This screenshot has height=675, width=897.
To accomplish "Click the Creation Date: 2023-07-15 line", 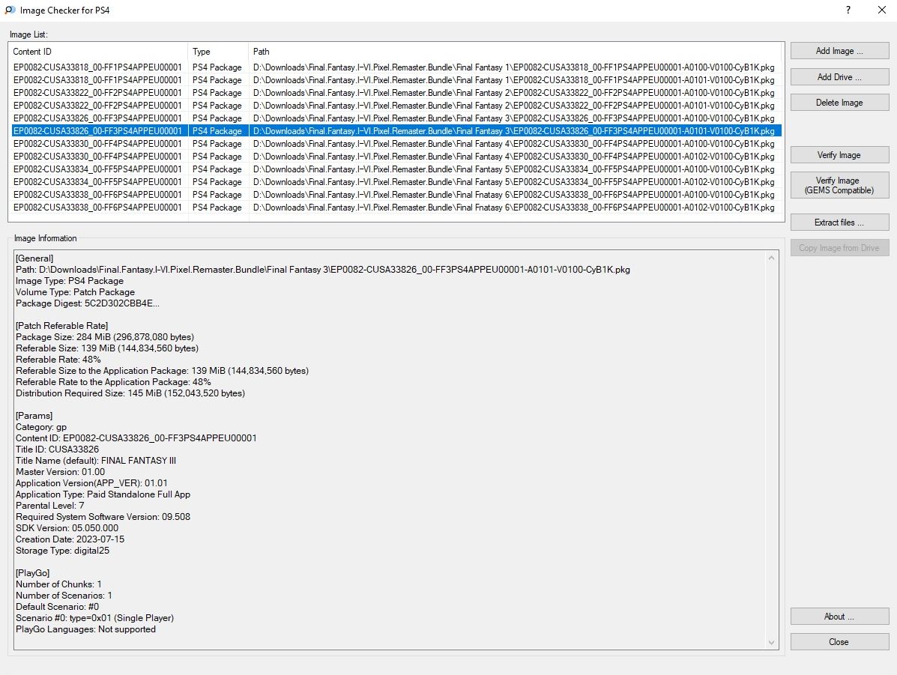I will tap(70, 539).
